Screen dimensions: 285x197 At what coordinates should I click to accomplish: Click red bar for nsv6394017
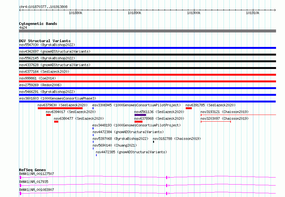point(48,115)
